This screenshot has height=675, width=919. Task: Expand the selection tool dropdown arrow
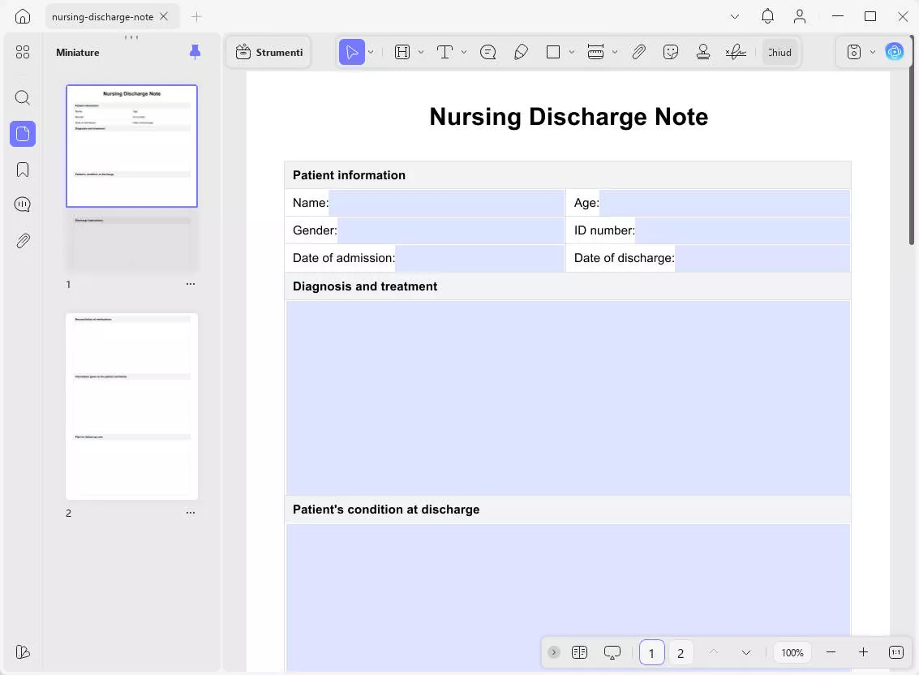coord(371,52)
